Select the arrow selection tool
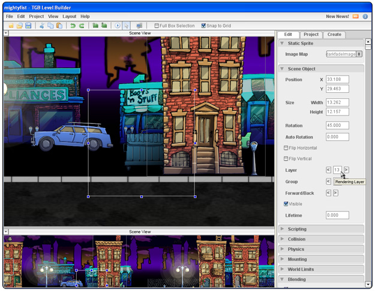Viewport: 375px width, 291px height. (126, 26)
